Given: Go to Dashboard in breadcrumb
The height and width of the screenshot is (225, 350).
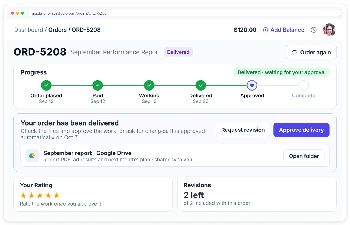Looking at the screenshot, I should tap(29, 30).
